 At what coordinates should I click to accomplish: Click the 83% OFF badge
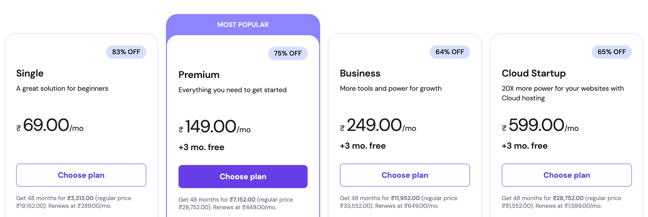(x=126, y=52)
